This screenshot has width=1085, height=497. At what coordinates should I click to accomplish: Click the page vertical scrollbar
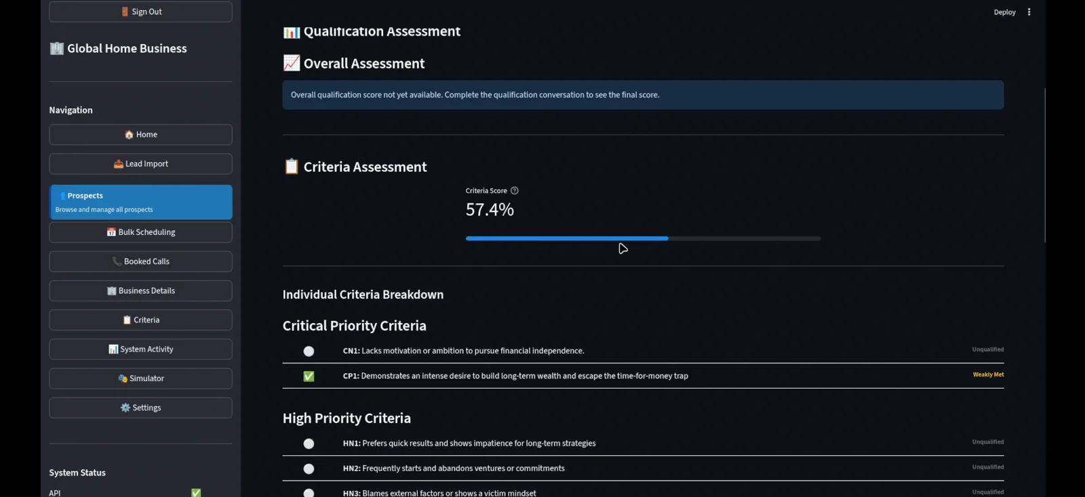1045,165
